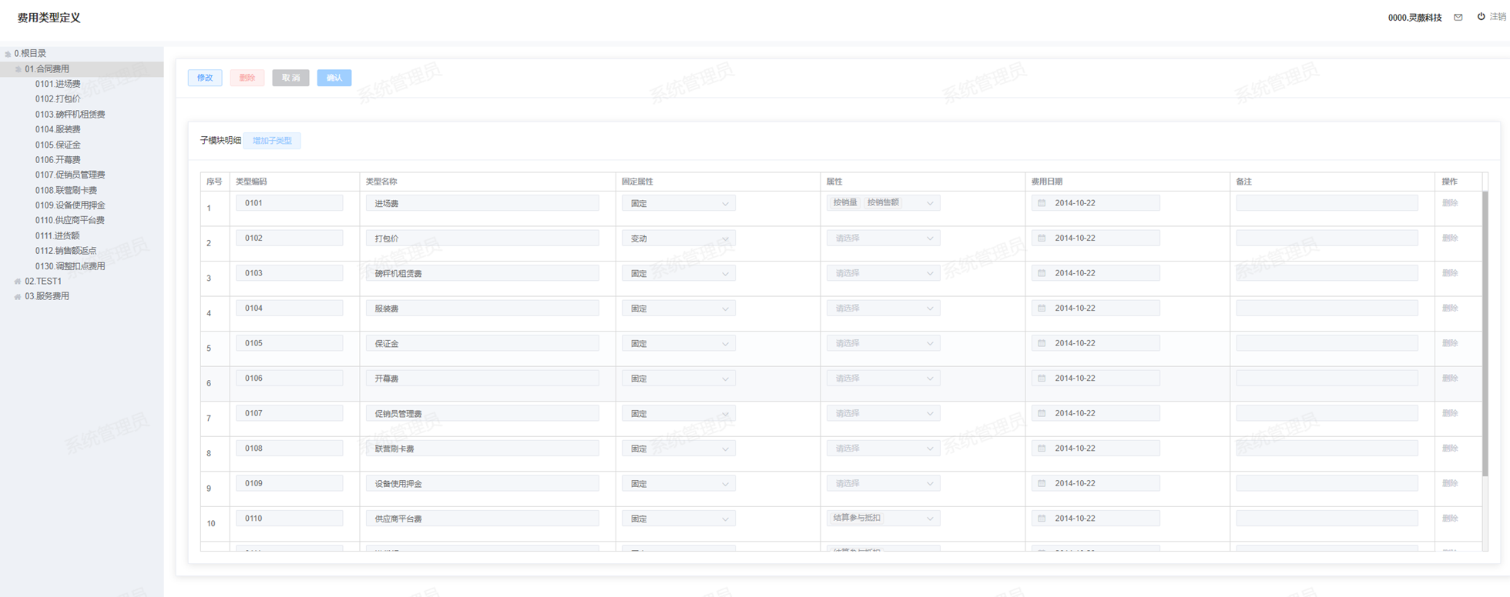
Task: Open the calendar icon in the 供应商平台费 row
Action: [1042, 519]
